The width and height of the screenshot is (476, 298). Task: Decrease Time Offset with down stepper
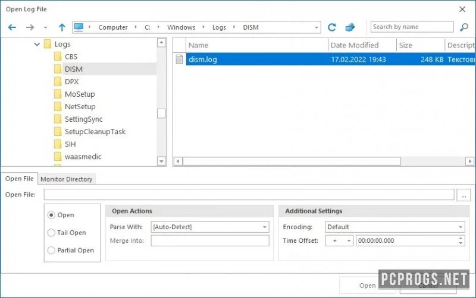click(461, 243)
